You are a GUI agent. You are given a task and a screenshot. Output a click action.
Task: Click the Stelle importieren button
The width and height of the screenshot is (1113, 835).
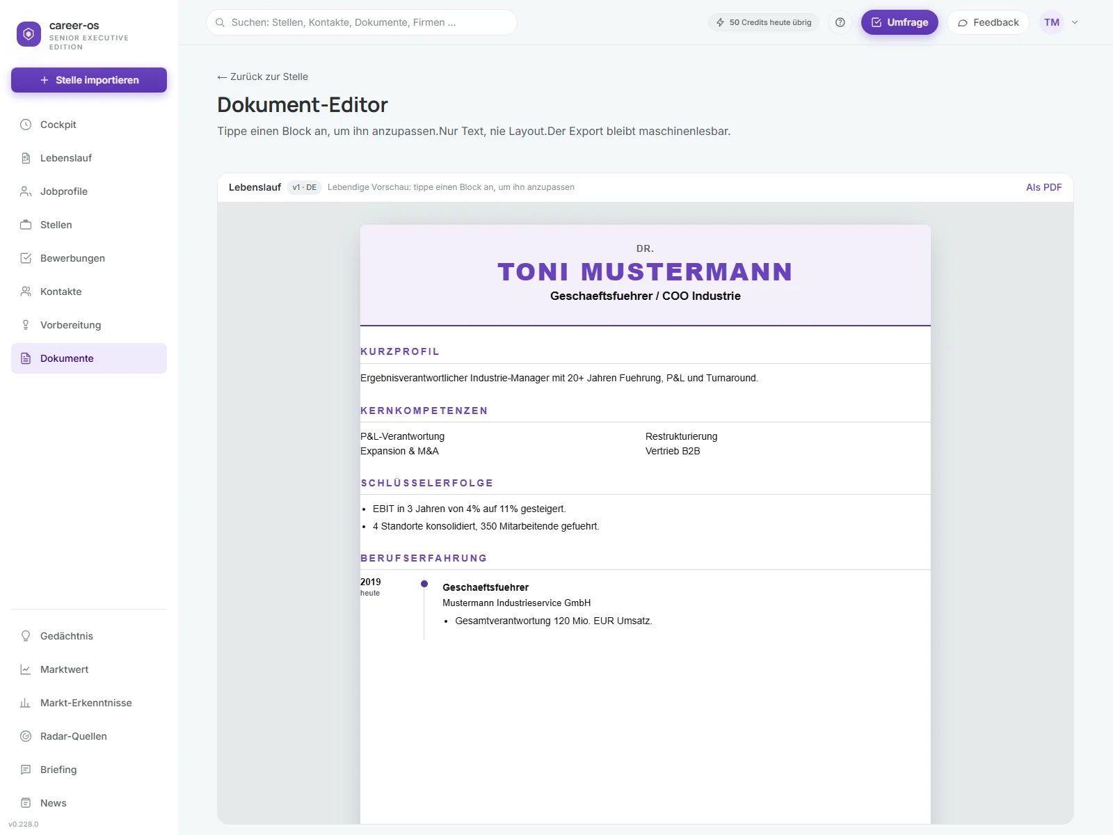coord(89,80)
